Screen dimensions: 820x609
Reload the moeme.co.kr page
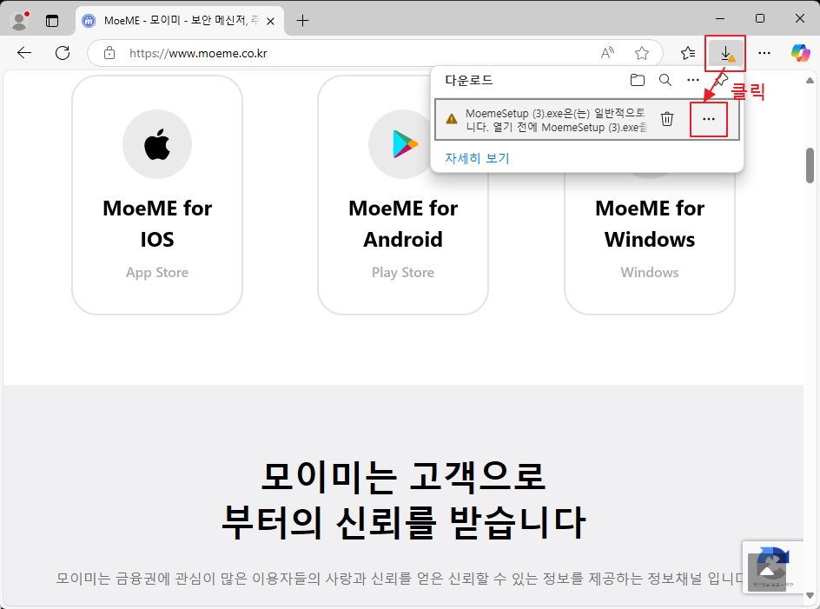pyautogui.click(x=63, y=53)
